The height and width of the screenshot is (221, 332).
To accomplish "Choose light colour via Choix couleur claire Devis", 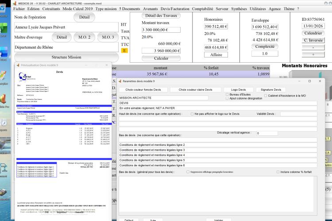I will click(195, 90).
